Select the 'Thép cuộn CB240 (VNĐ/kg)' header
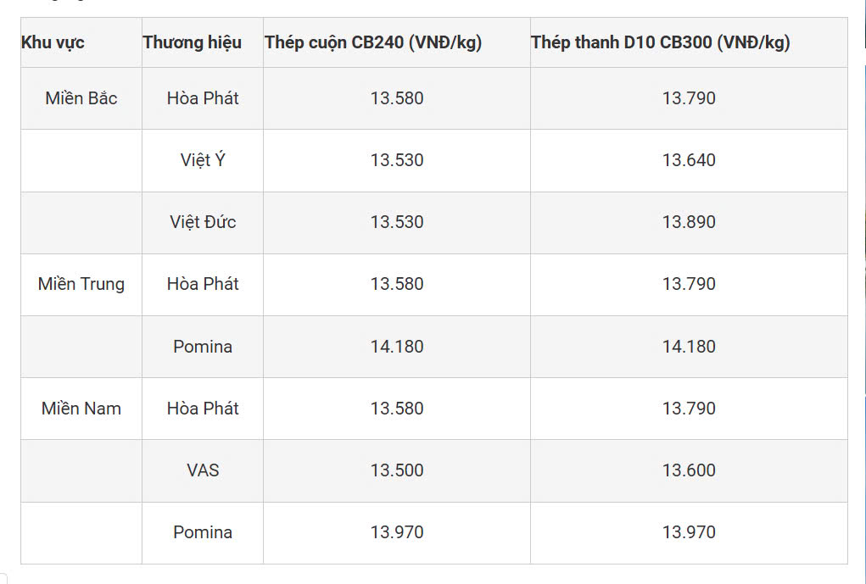This screenshot has width=866, height=584. click(x=373, y=42)
